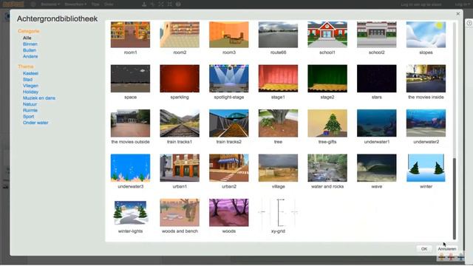473x266 pixels.
Task: Filter by Andere category
Action: tap(30, 56)
